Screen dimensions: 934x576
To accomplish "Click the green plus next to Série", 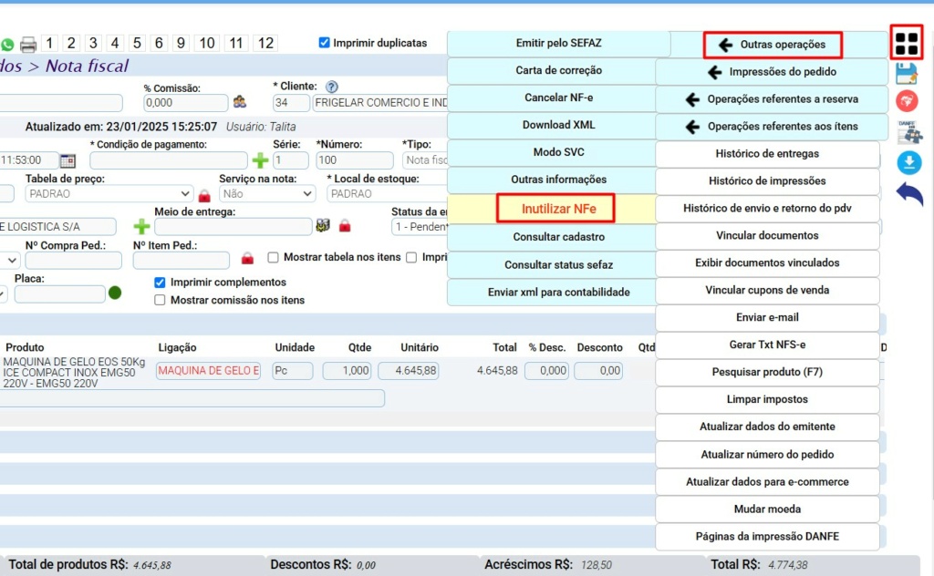I will (x=260, y=161).
